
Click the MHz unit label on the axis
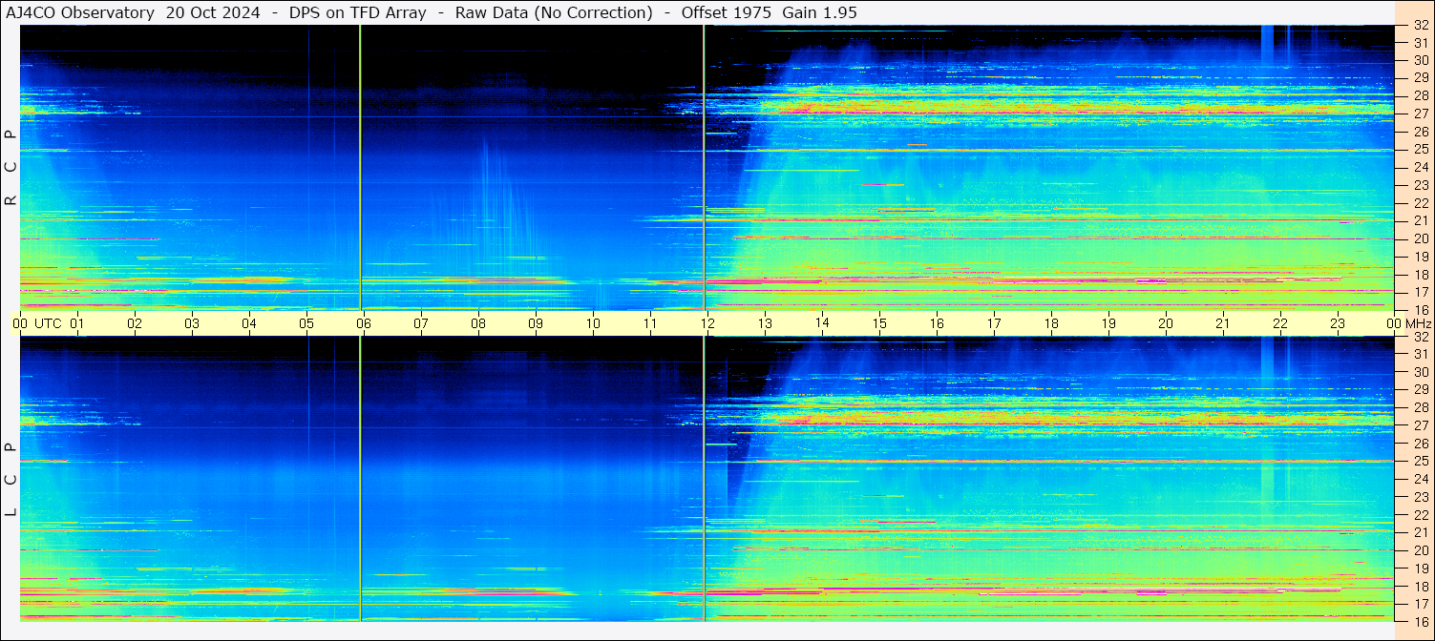click(x=1418, y=323)
